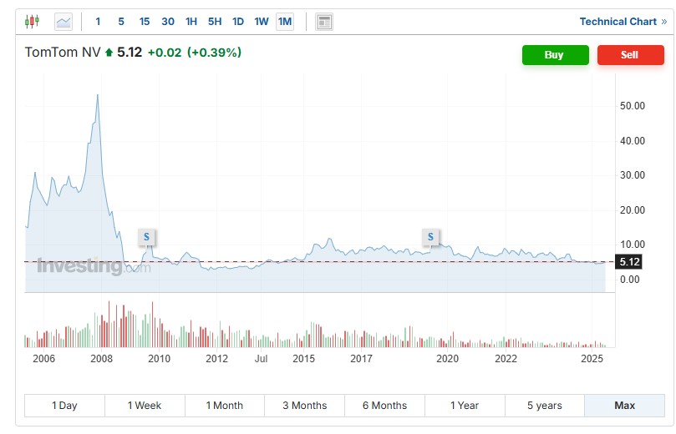Screen dimensions: 676x434
Task: Select the 1W interval
Action: (262, 22)
